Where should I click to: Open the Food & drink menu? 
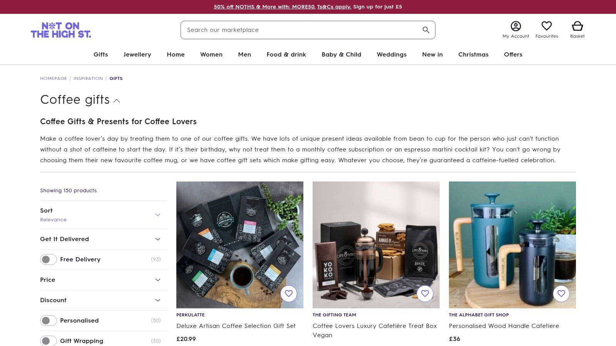pos(286,55)
